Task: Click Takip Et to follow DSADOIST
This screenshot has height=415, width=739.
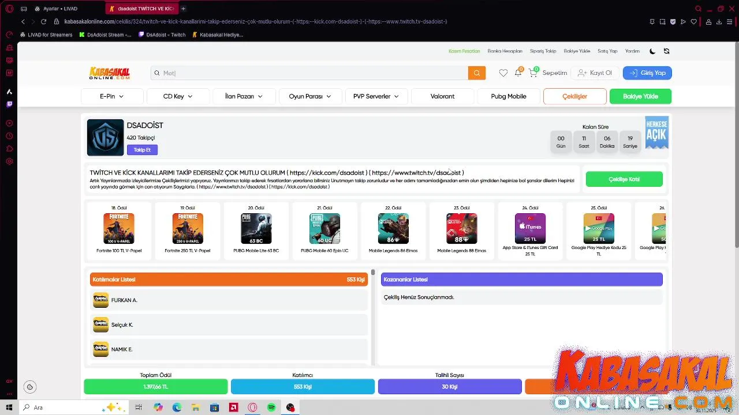Action: pyautogui.click(x=142, y=150)
